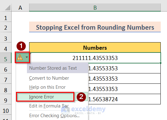
Task: Choose Convert to Number from the menu
Action: 49,78
